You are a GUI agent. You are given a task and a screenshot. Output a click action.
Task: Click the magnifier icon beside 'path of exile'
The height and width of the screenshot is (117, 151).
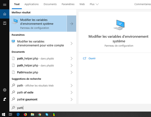(13, 92)
